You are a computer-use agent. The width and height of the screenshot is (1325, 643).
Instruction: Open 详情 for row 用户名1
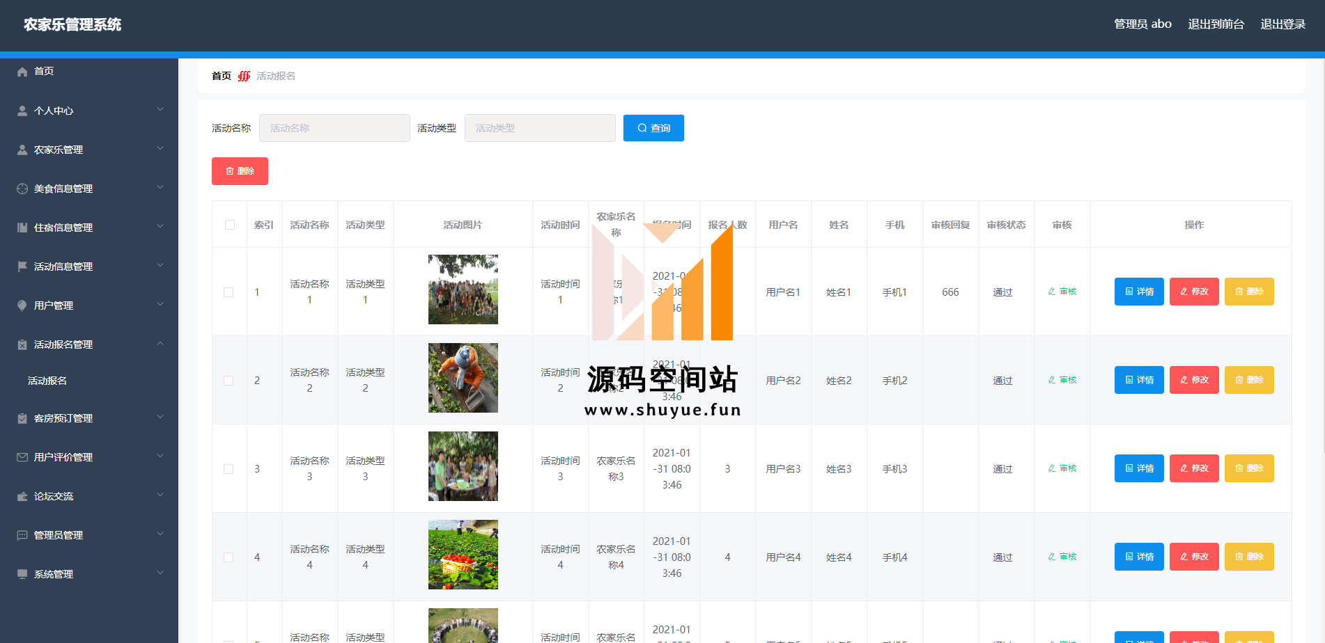[x=1139, y=292]
